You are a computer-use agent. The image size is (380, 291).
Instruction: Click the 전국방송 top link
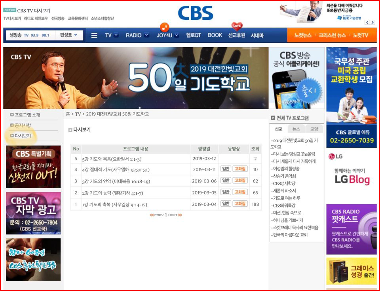coord(58,19)
